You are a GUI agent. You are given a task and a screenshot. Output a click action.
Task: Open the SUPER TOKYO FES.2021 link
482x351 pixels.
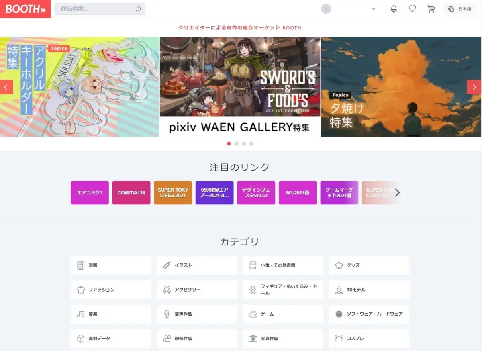[173, 193]
